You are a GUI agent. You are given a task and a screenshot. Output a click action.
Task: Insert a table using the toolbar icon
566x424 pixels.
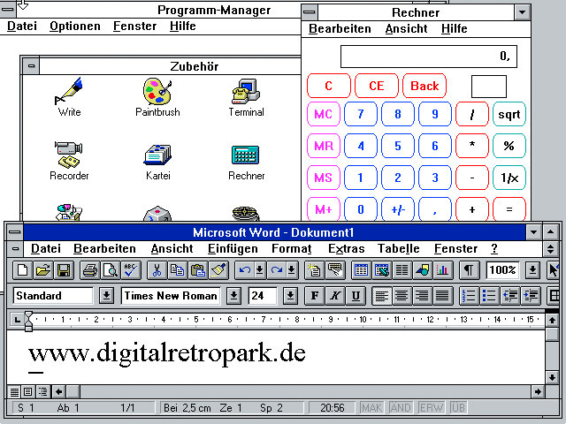click(x=362, y=270)
